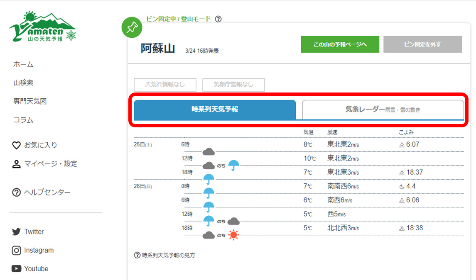Click the 南南西6m/s wind value
476x280 pixels.
click(343, 186)
